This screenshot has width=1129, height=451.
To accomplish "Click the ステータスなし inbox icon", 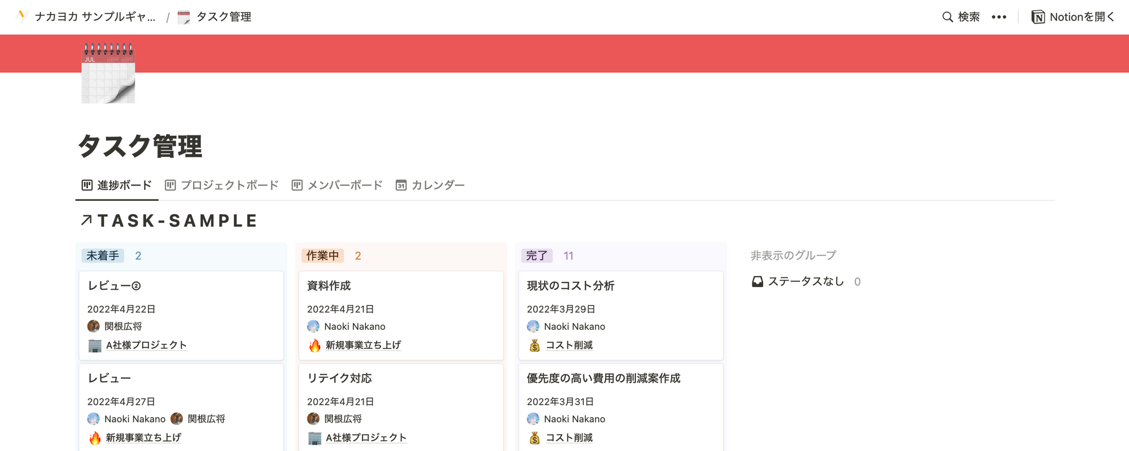I will (x=758, y=281).
